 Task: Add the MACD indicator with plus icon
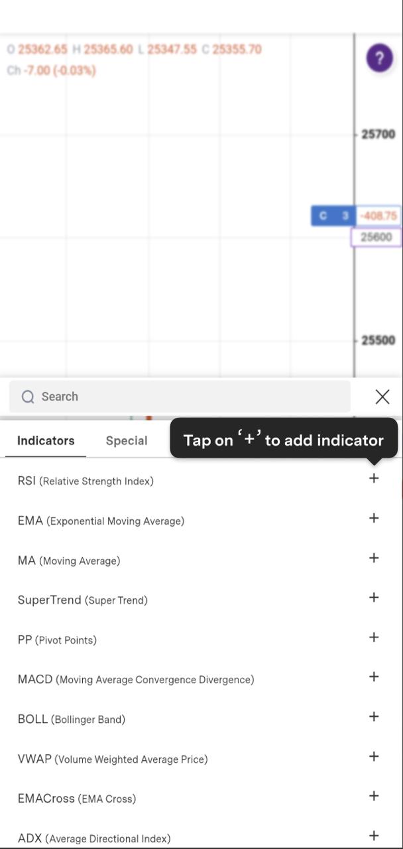point(374,677)
